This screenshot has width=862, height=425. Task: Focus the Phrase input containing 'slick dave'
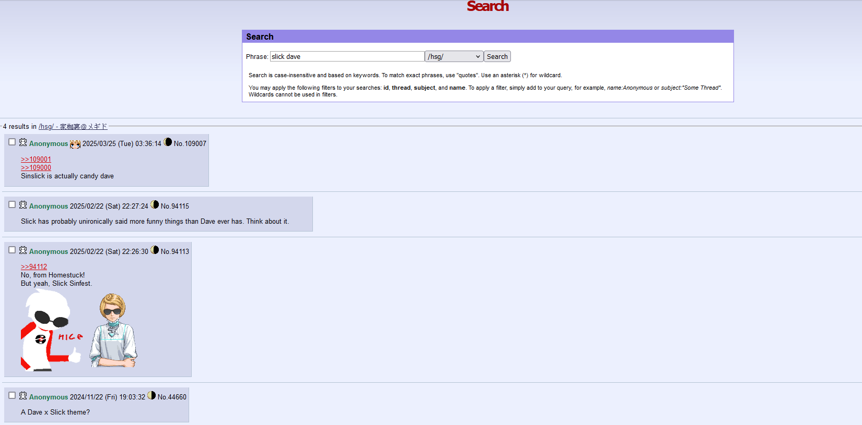tap(347, 56)
